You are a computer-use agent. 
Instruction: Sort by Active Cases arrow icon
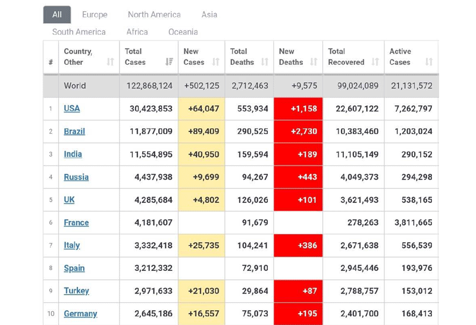429,62
